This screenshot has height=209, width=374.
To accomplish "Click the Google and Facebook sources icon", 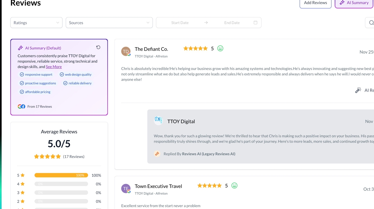I will tap(21, 107).
